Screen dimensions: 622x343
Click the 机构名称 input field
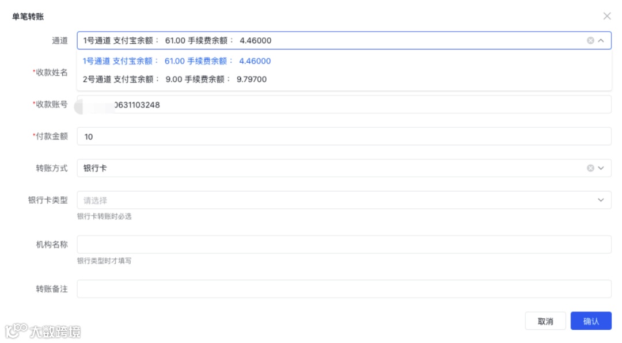pos(344,244)
